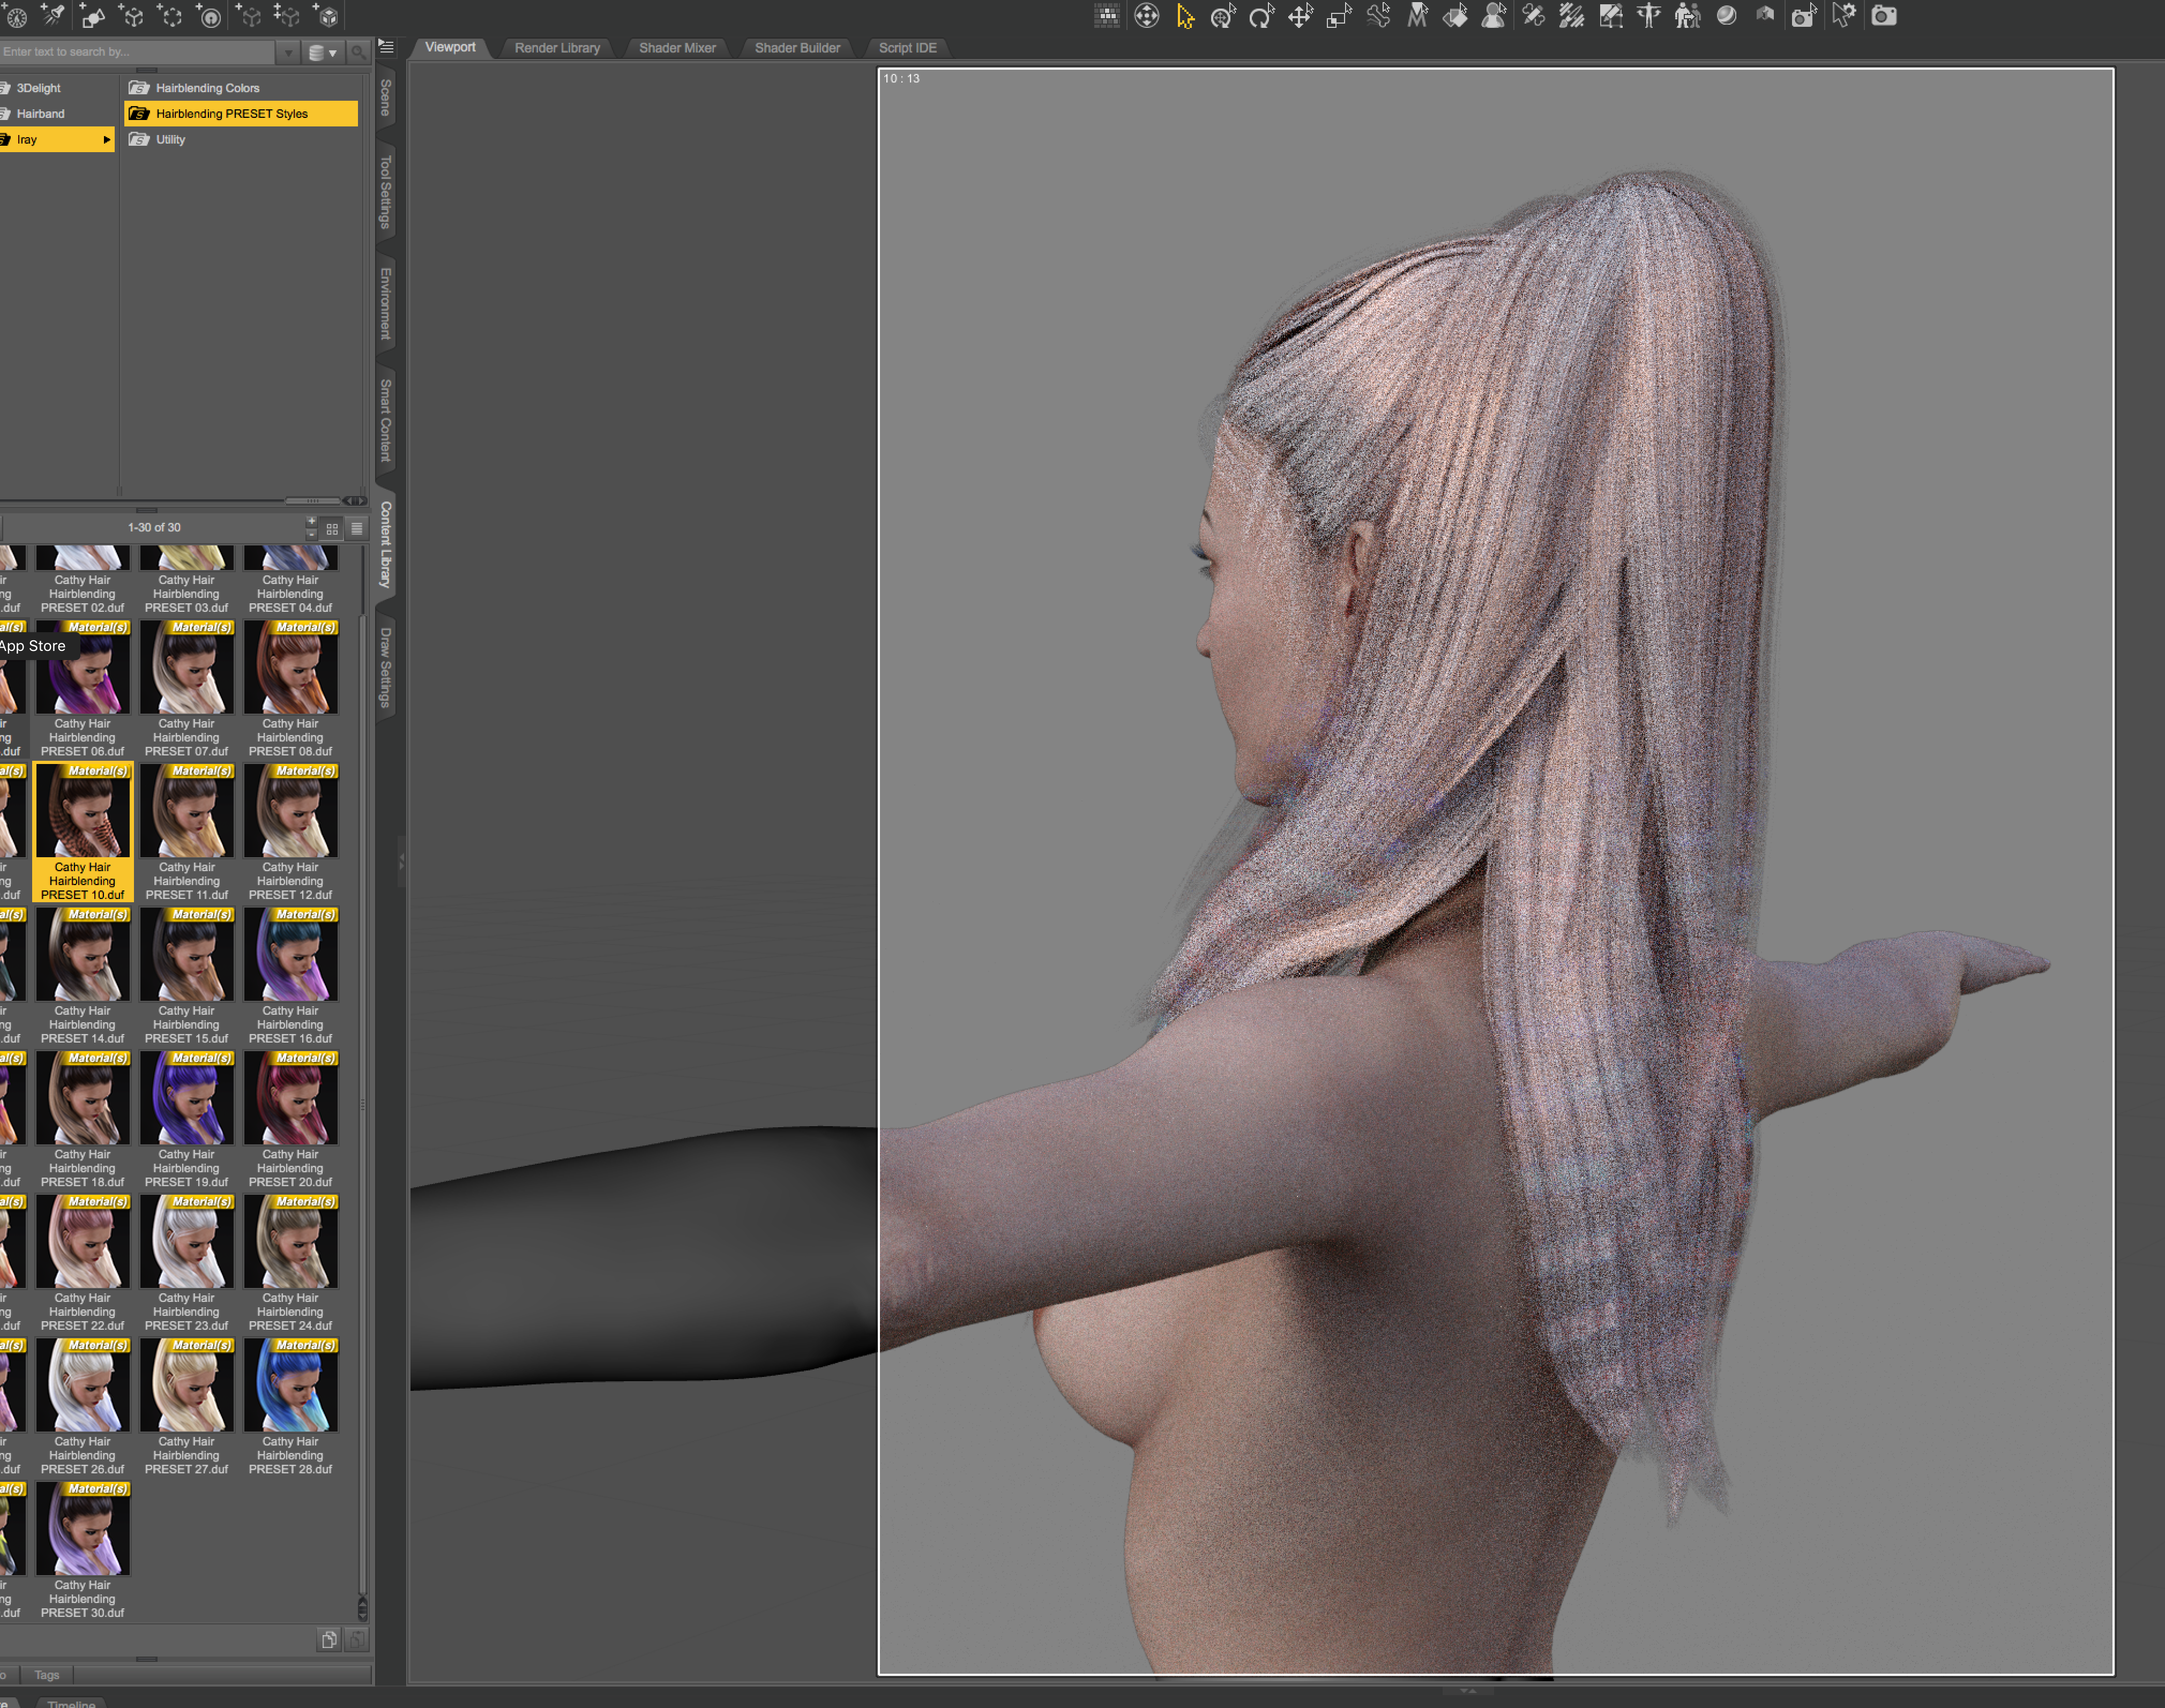
Task: Click the Render camera icon
Action: tap(1884, 16)
